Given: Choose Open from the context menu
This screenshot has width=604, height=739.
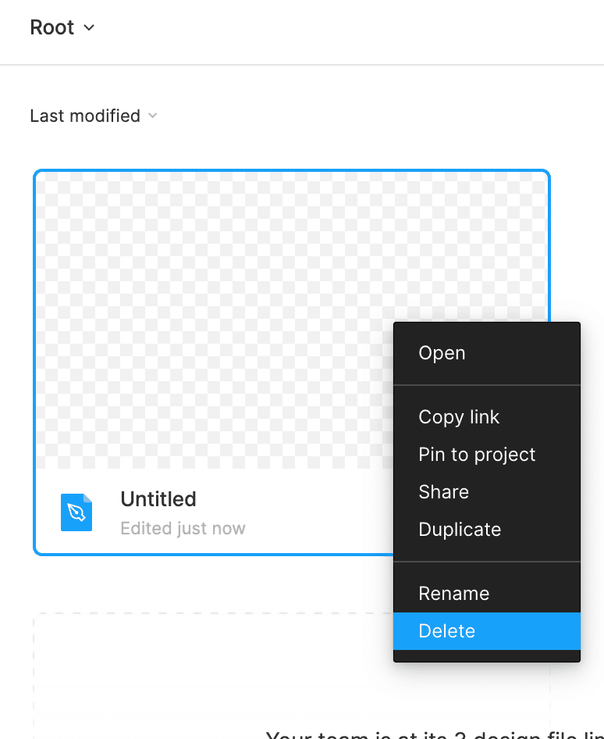Looking at the screenshot, I should [442, 353].
